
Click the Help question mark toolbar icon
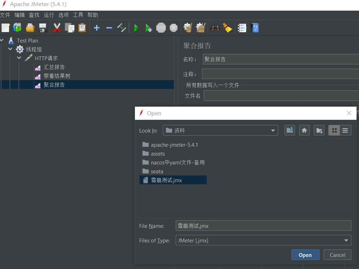pos(255,28)
